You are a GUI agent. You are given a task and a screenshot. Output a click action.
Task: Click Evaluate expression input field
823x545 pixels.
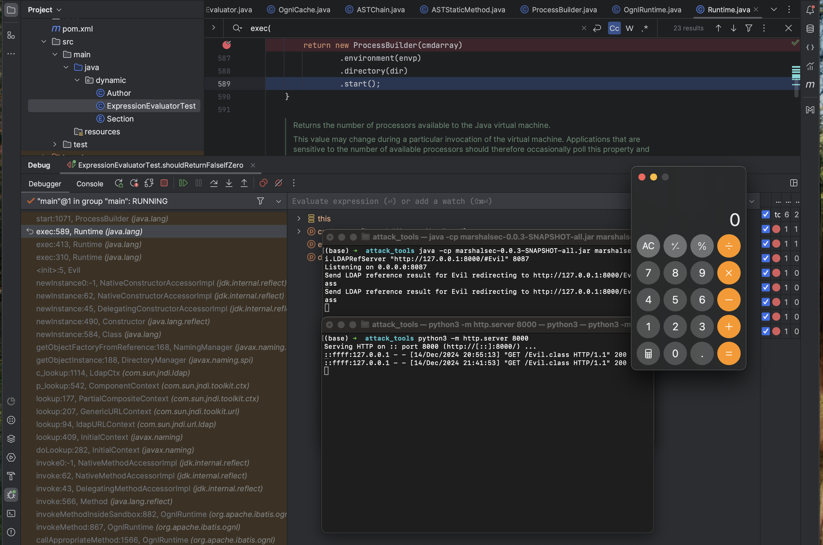[459, 201]
